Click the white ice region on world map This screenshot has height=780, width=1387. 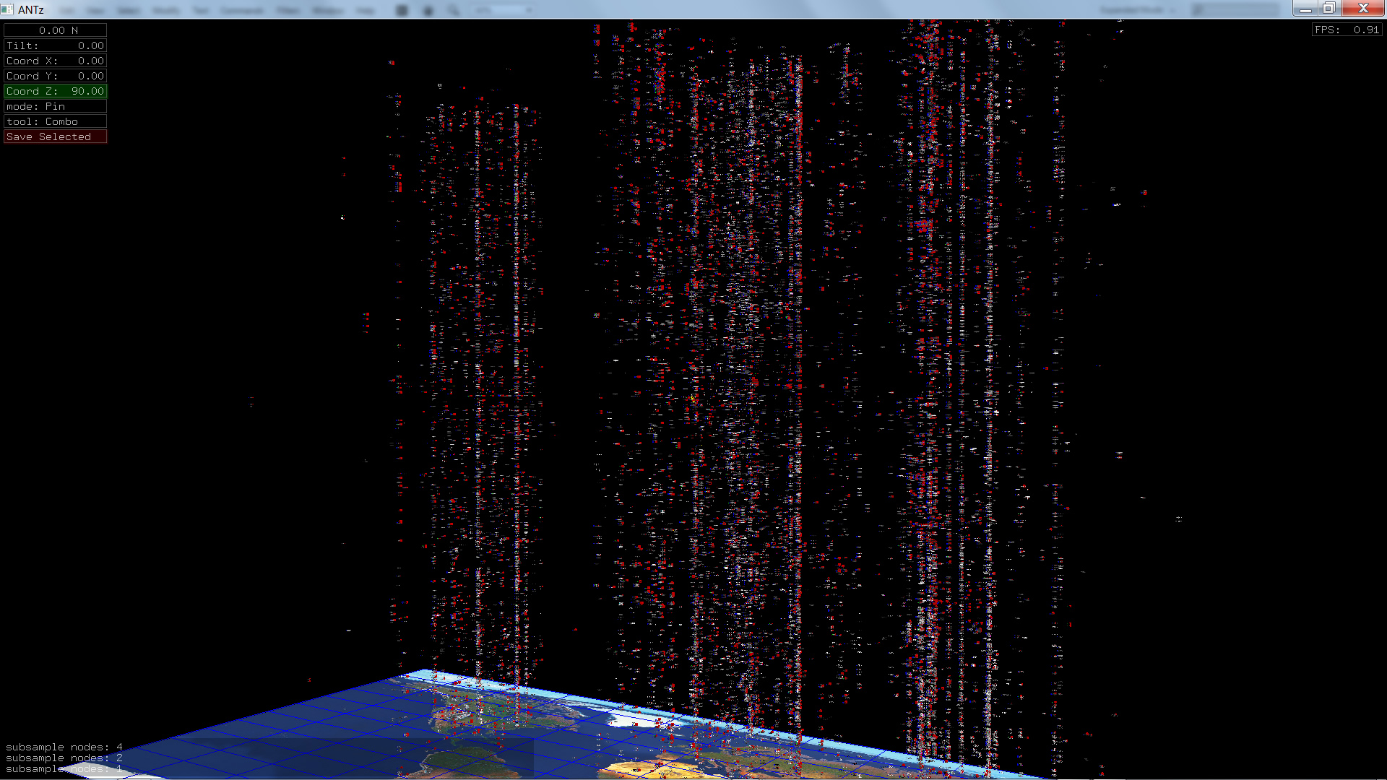pos(628,719)
